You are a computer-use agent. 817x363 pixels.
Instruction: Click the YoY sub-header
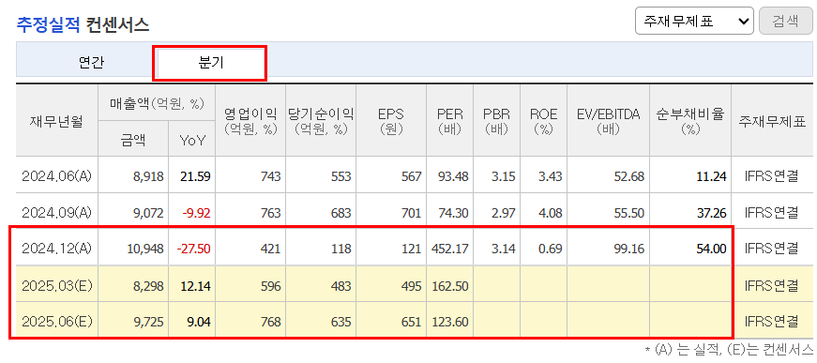[191, 140]
